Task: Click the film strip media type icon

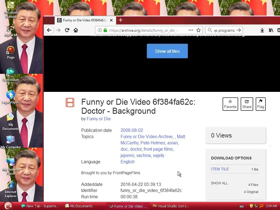Action: pos(70,103)
